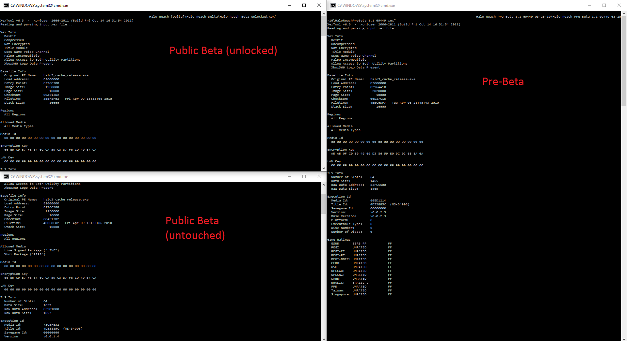Viewport: 627px width, 341px height.
Task: Click the scrollbar thumb in the lower-left cmd window
Action: [x=324, y=204]
